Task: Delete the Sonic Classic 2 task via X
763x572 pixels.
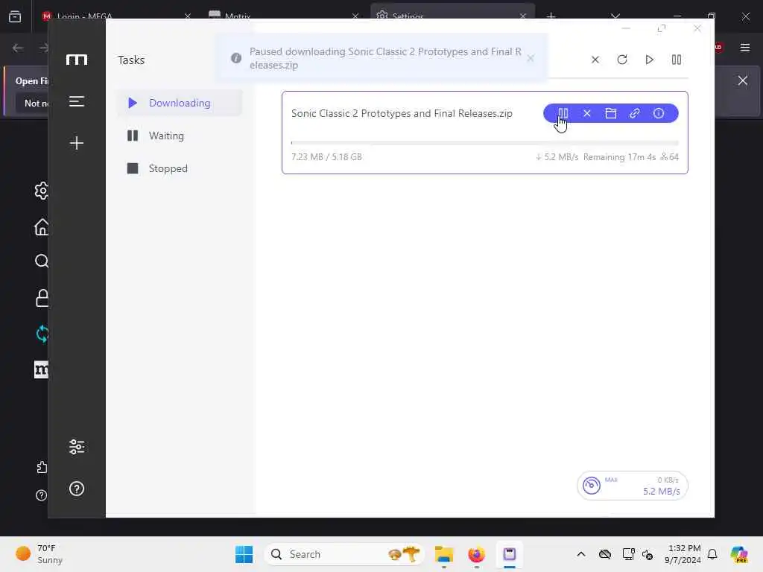Action: [x=587, y=113]
